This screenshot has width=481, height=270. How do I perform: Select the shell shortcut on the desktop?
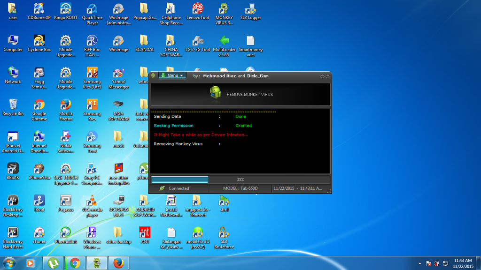224,203
